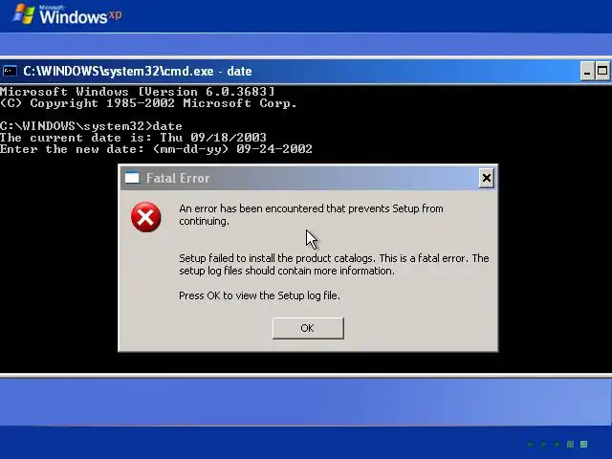This screenshot has height=459, width=612.
Task: Close the Fatal Error dialog
Action: click(x=487, y=179)
